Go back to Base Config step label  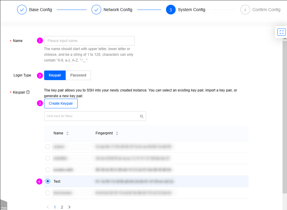point(41,10)
